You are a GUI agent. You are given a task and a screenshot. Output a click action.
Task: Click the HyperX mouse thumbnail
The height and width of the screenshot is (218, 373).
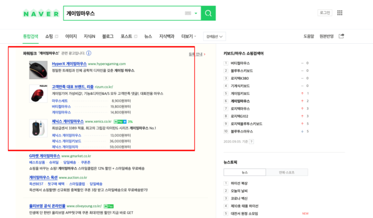tap(38, 70)
